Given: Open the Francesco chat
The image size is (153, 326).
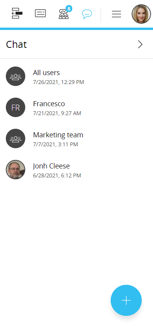Looking at the screenshot, I should (76, 107).
